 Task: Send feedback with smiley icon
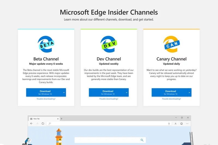[181, 124]
